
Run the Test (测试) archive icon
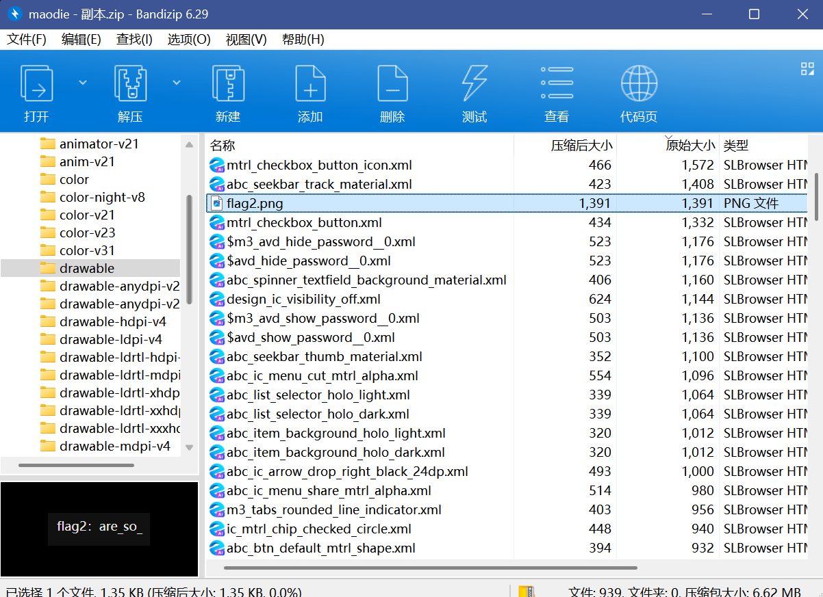coord(474,84)
